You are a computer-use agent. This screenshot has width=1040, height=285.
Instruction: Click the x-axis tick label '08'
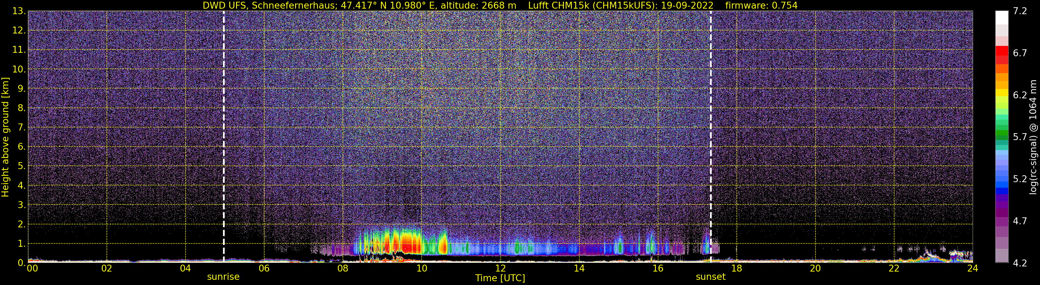click(x=343, y=268)
